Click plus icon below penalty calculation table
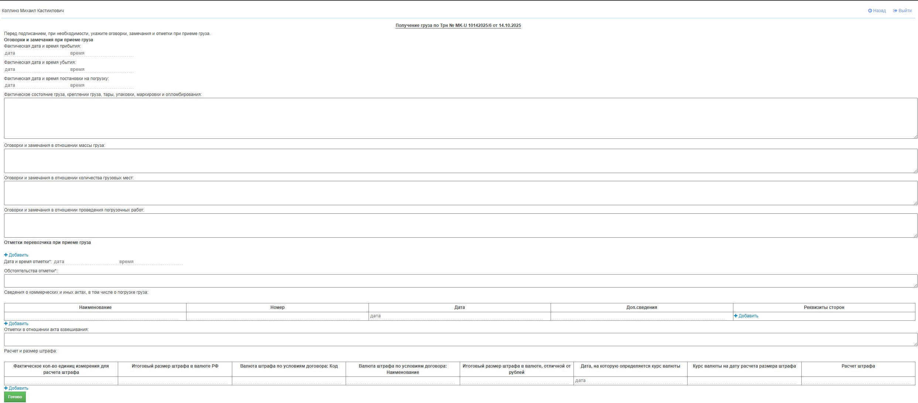This screenshot has height=403, width=918. [x=6, y=388]
